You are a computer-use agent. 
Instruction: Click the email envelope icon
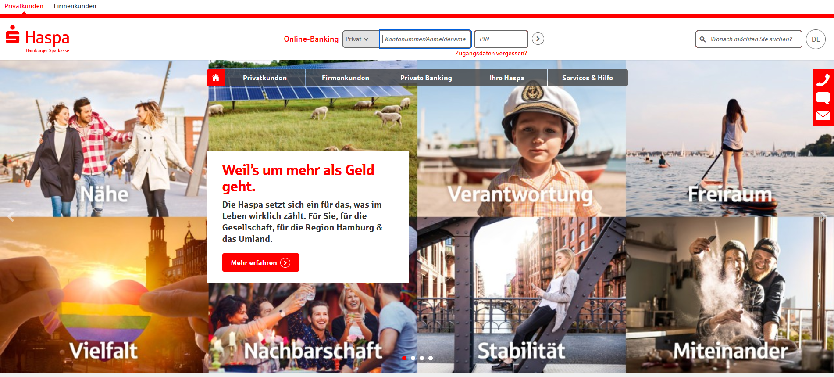[823, 116]
